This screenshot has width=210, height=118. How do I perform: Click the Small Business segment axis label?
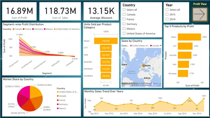tap(27, 64)
